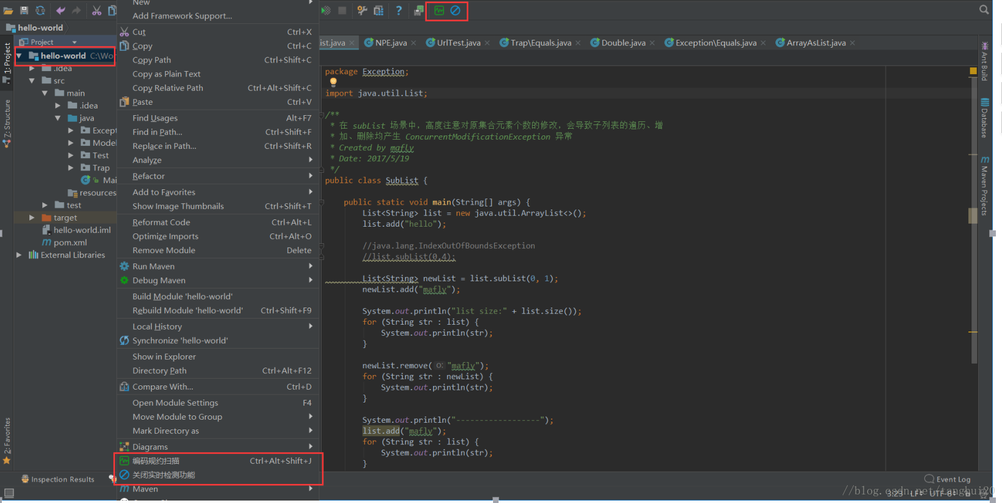Expand the Trap package
Image resolution: width=1002 pixels, height=503 pixels.
coord(70,168)
